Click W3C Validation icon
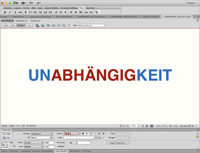 tap(54, 26)
